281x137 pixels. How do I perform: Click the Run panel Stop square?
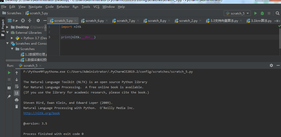tap(9, 79)
